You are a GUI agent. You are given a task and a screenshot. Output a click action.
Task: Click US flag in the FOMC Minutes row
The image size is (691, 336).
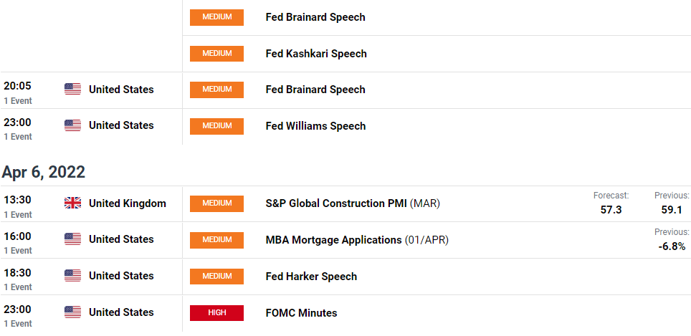[72, 312]
